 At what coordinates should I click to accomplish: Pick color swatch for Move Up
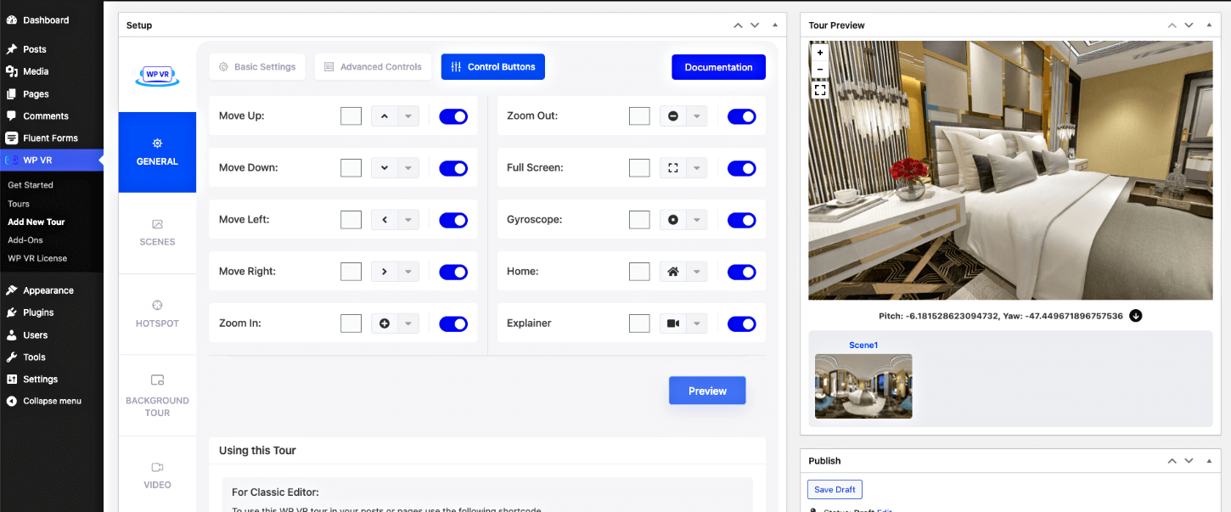(x=351, y=116)
